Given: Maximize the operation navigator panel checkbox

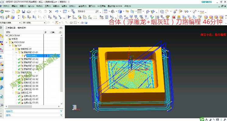Looking at the screenshot, I should click(61, 28).
